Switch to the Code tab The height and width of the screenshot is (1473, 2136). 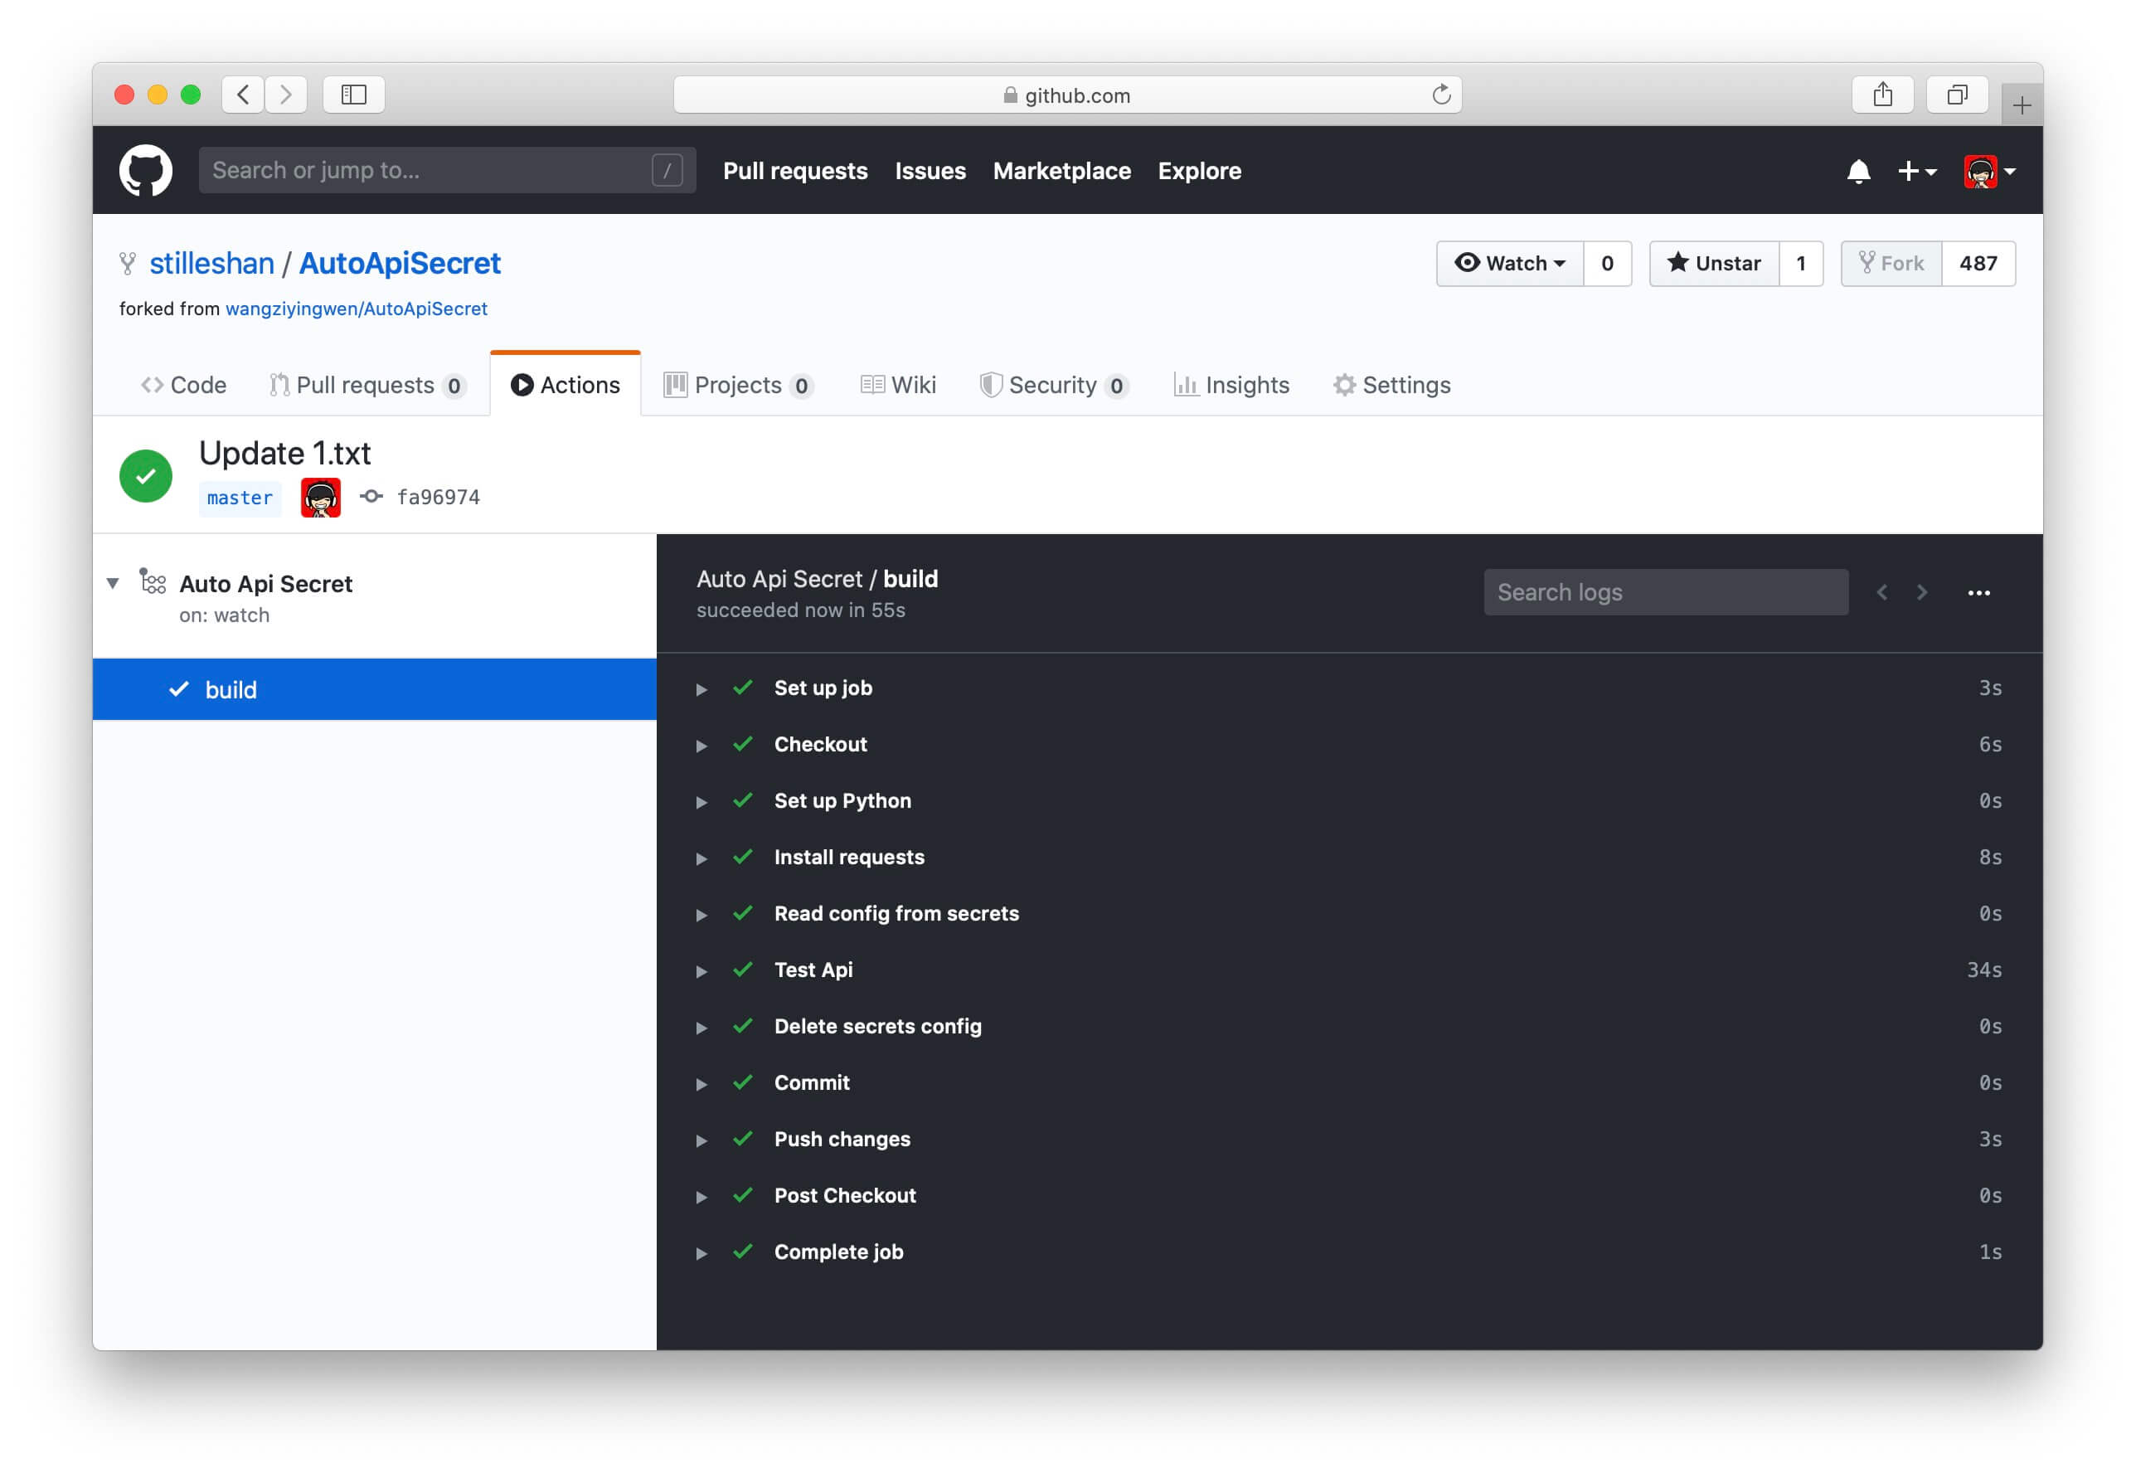183,385
